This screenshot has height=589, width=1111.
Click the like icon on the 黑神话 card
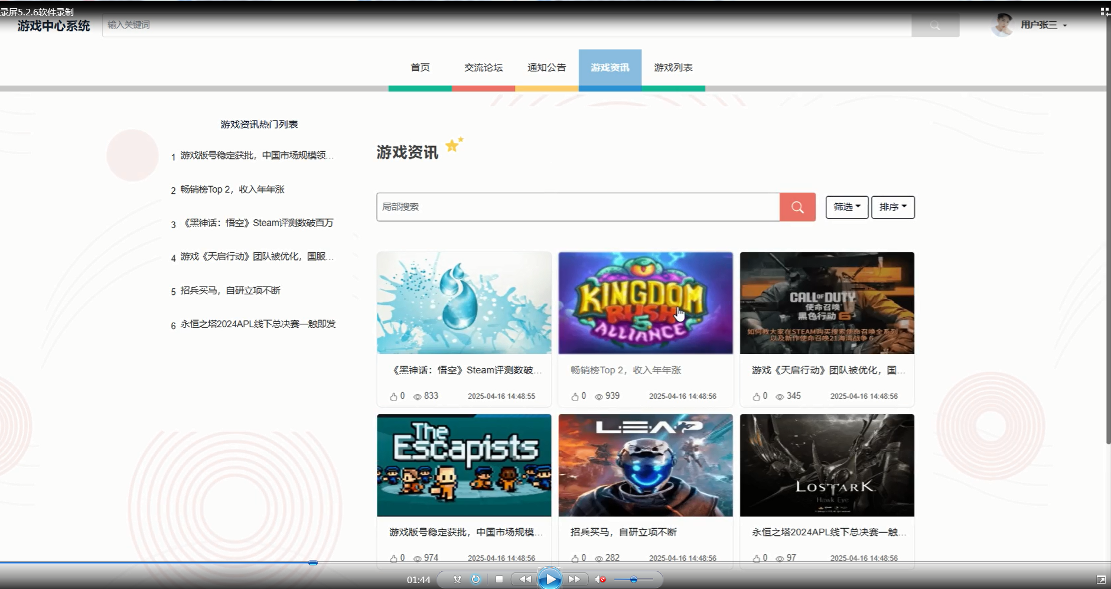pyautogui.click(x=393, y=396)
